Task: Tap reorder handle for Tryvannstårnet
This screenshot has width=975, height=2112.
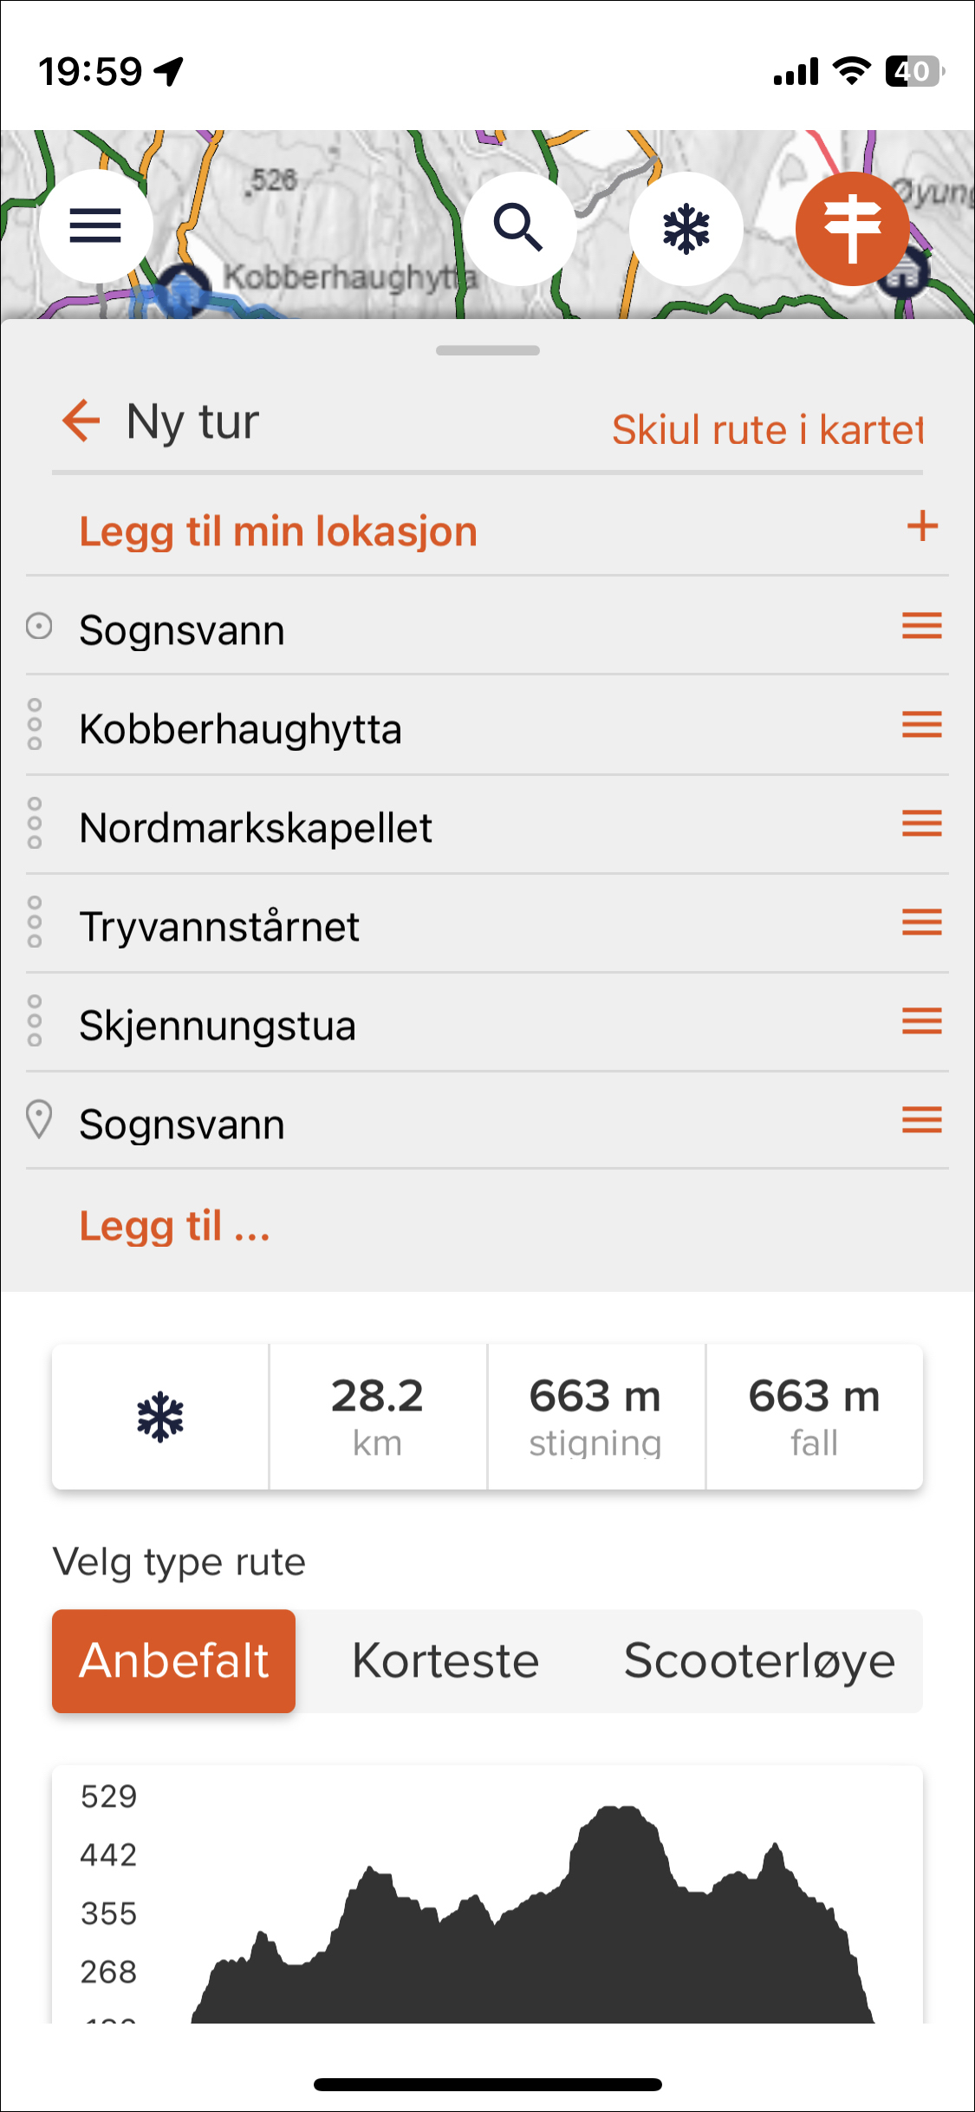Action: coord(922,922)
